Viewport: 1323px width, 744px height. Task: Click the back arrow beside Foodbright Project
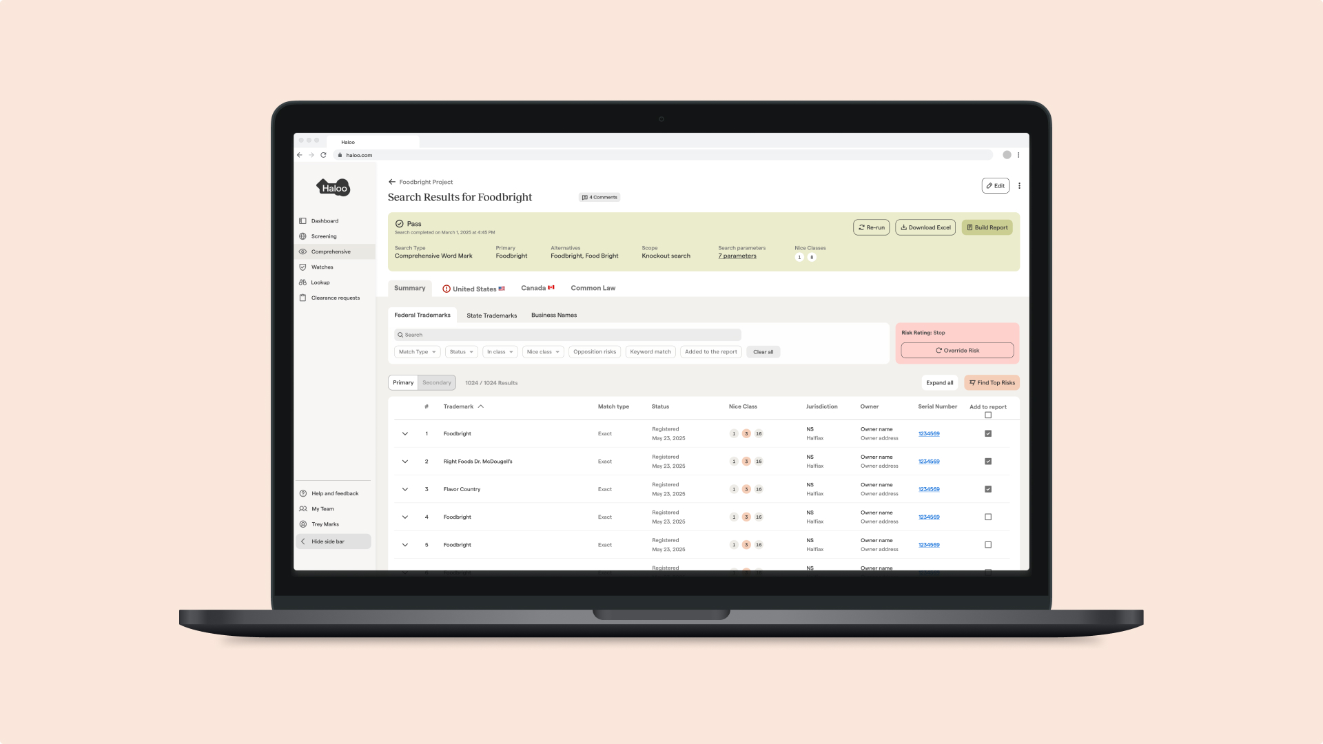tap(391, 182)
